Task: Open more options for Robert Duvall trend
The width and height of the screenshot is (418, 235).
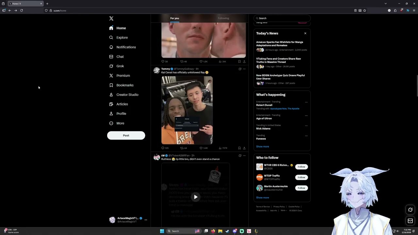Action: (x=306, y=102)
